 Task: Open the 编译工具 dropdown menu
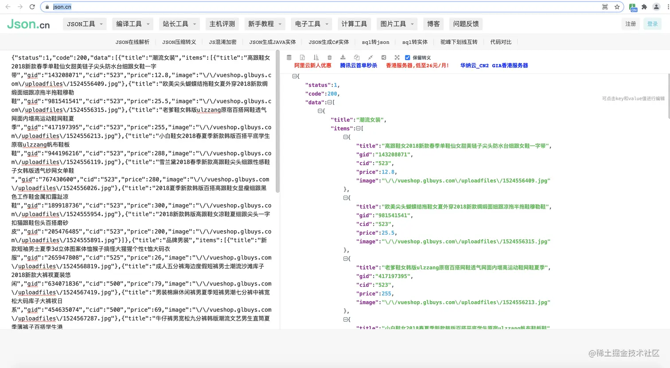(x=133, y=24)
